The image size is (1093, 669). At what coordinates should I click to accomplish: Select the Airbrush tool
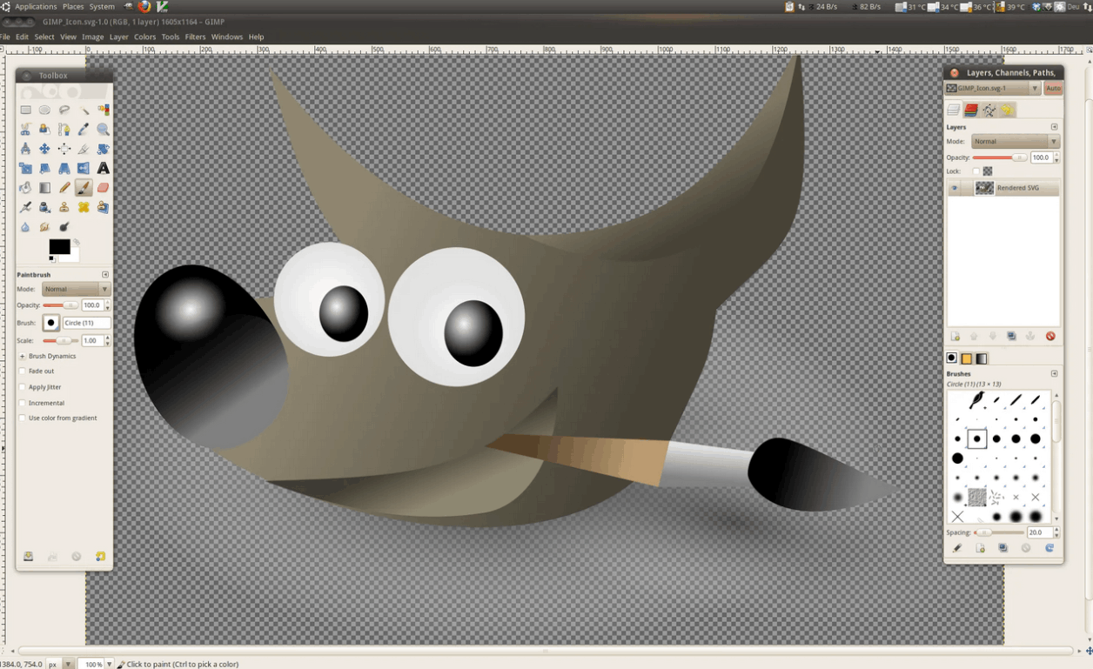coord(25,207)
